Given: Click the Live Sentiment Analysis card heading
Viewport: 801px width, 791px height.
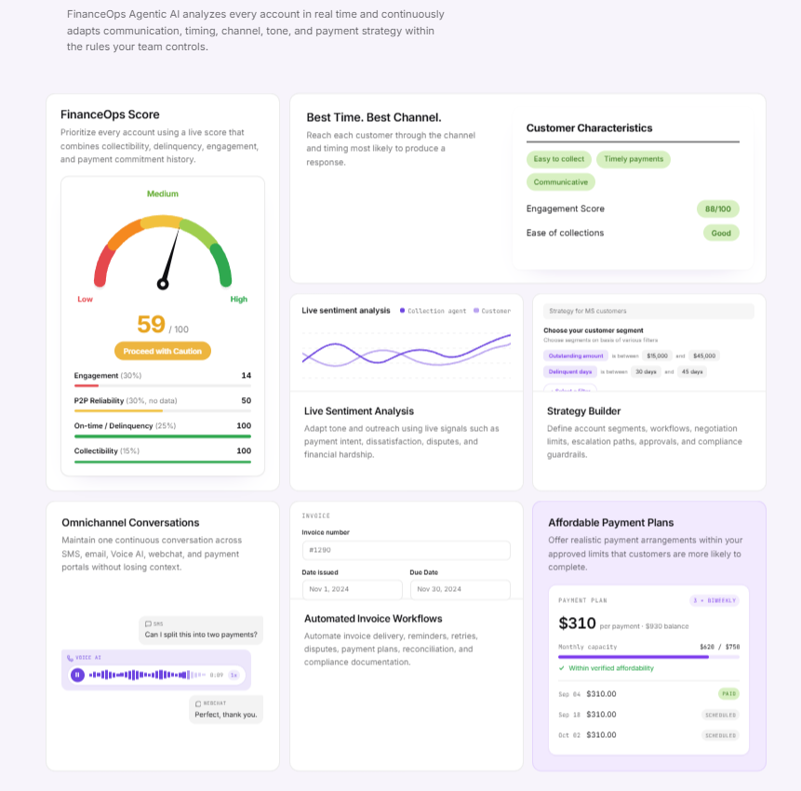Looking at the screenshot, I should tap(358, 411).
